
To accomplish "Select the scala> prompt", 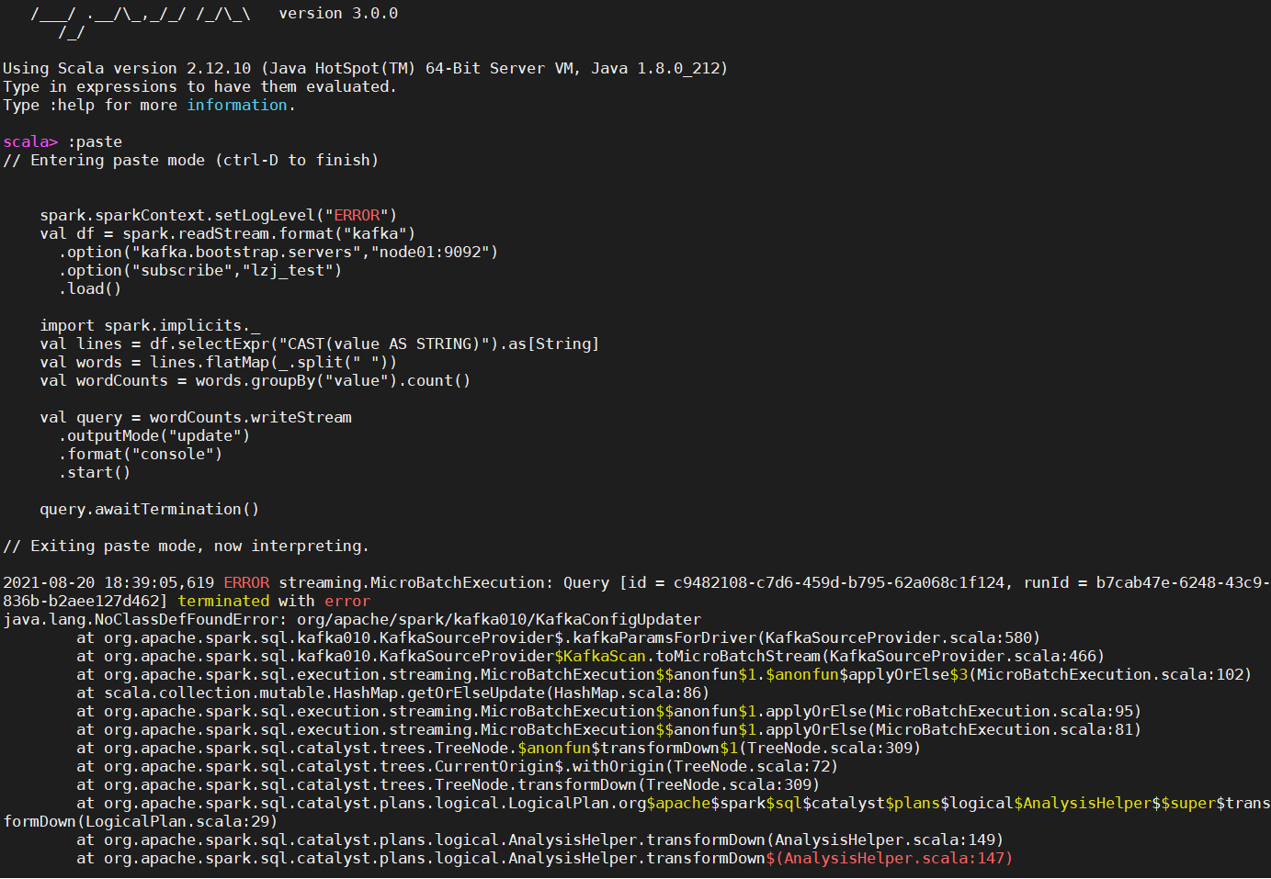I will 27,141.
